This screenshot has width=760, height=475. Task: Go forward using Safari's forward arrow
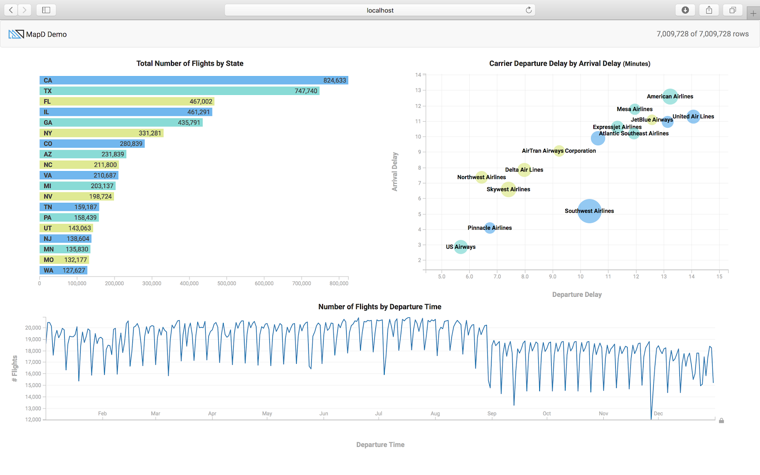pos(24,10)
